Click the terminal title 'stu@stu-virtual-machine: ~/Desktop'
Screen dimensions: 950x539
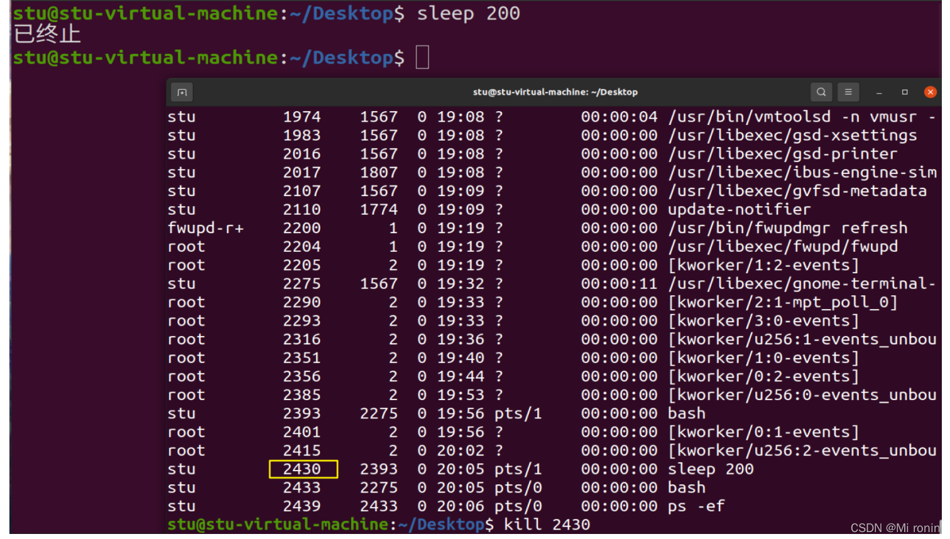click(x=555, y=92)
